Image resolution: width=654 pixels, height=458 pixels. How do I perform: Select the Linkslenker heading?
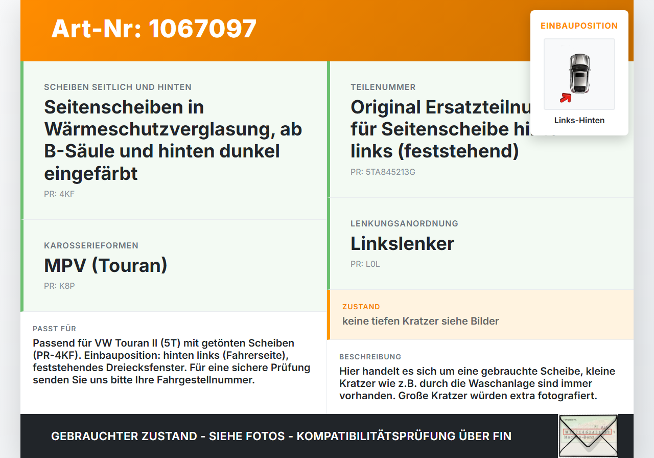pos(403,243)
